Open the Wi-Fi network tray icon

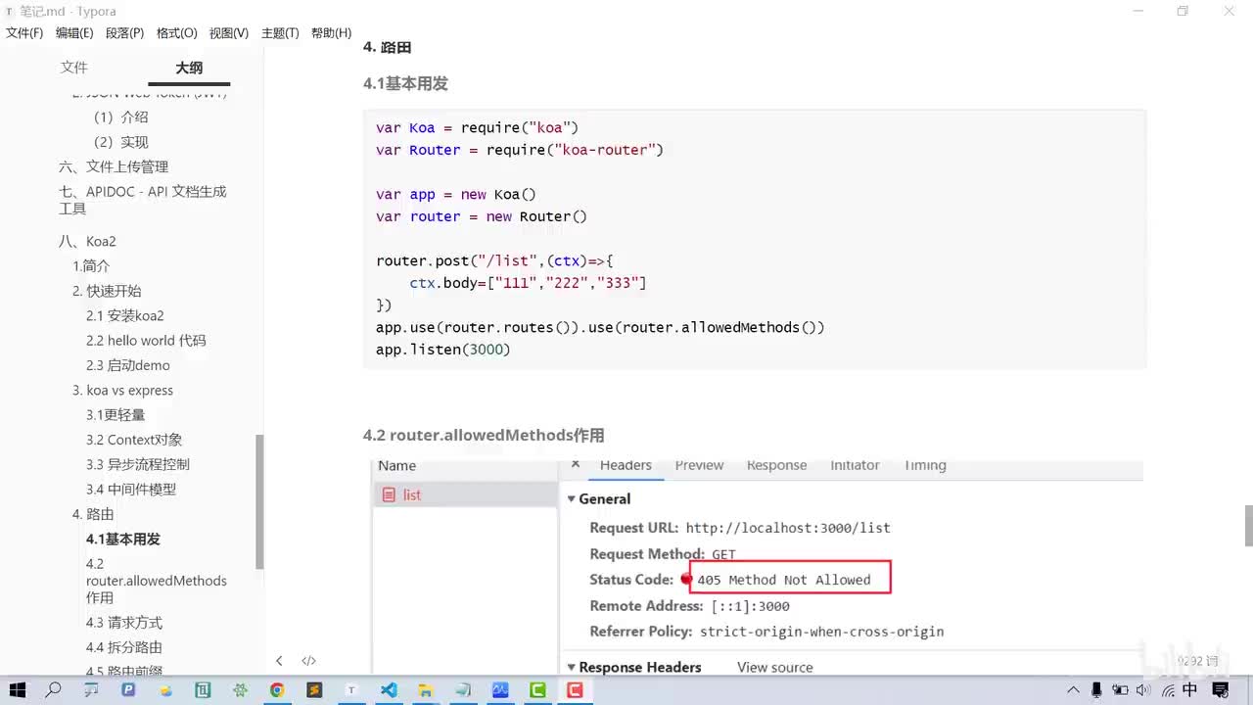point(1168,690)
